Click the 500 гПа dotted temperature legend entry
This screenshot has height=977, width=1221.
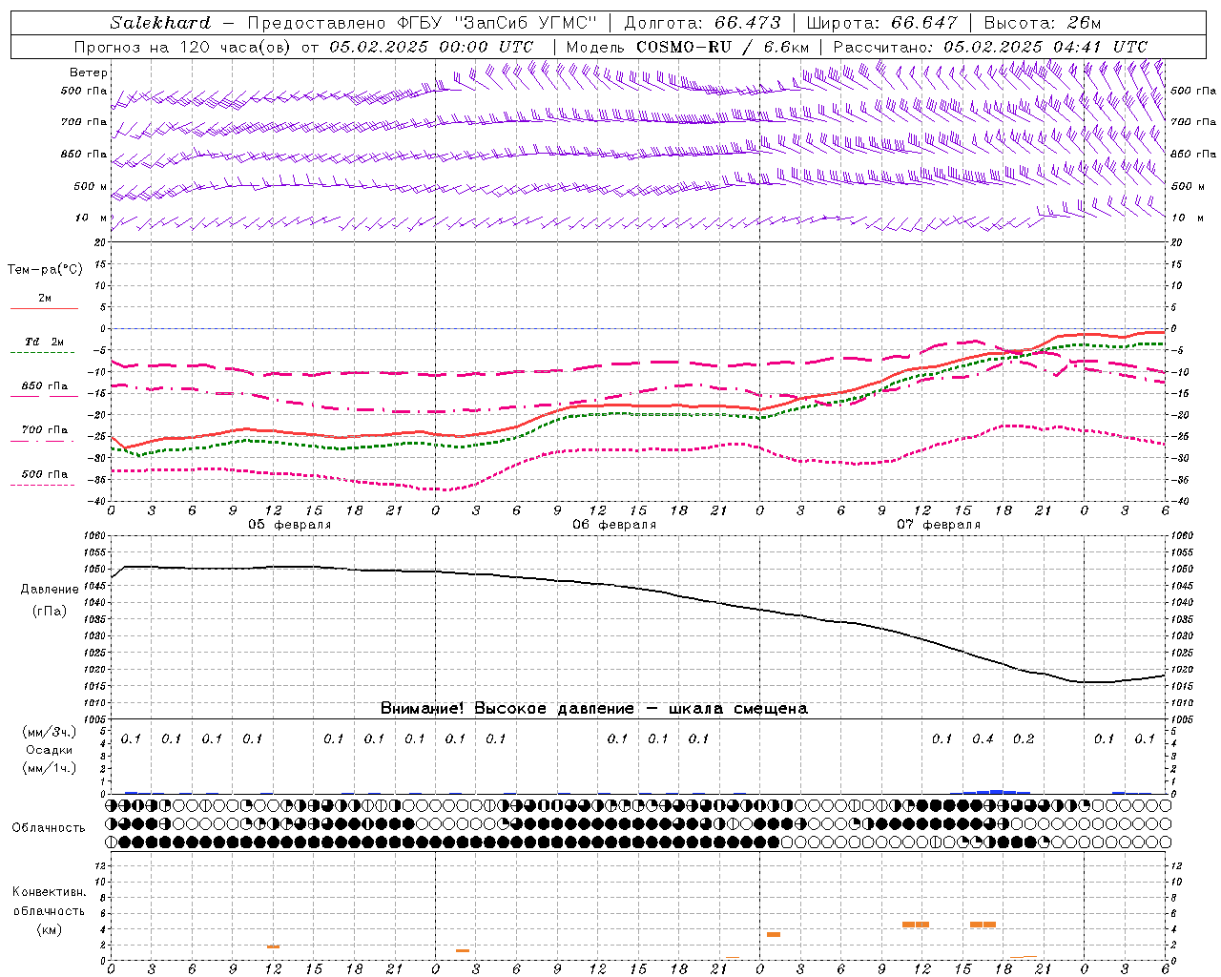pos(44,474)
